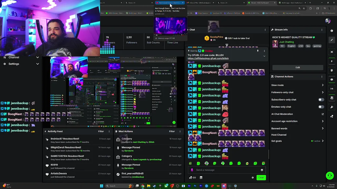Expand Followers-only chat options
This screenshot has height=189, width=337.
323,92
